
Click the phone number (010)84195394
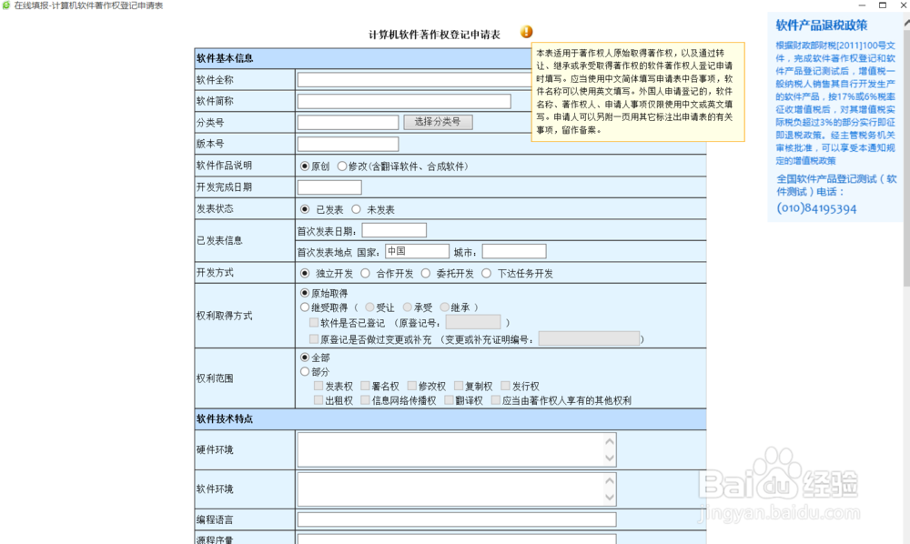click(816, 208)
